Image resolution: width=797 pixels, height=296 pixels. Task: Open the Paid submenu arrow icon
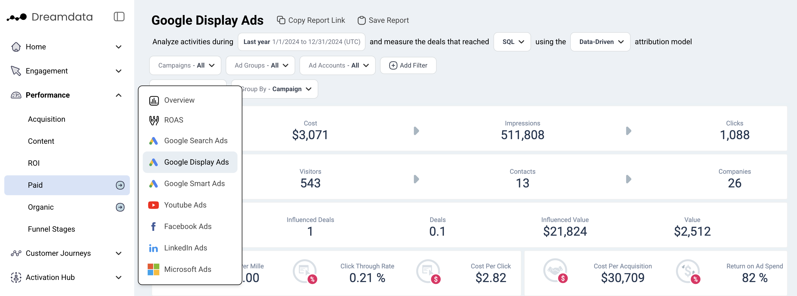tap(120, 185)
